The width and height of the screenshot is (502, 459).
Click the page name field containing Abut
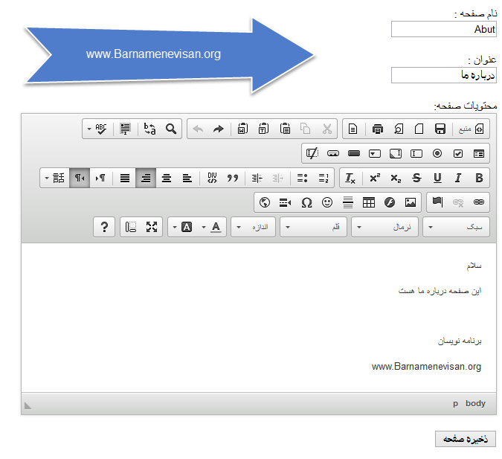pyautogui.click(x=443, y=29)
